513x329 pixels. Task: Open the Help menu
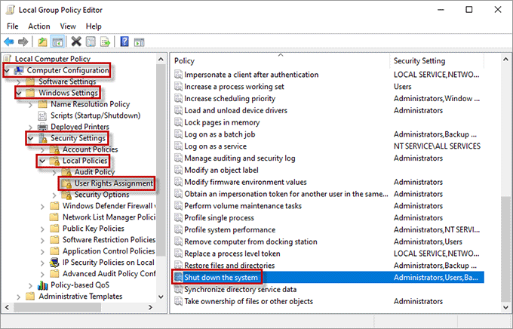(x=94, y=26)
